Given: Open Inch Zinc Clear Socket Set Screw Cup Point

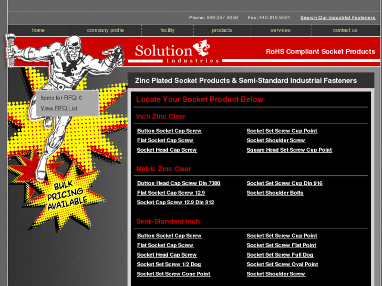Looking at the screenshot, I should pyautogui.click(x=282, y=131).
